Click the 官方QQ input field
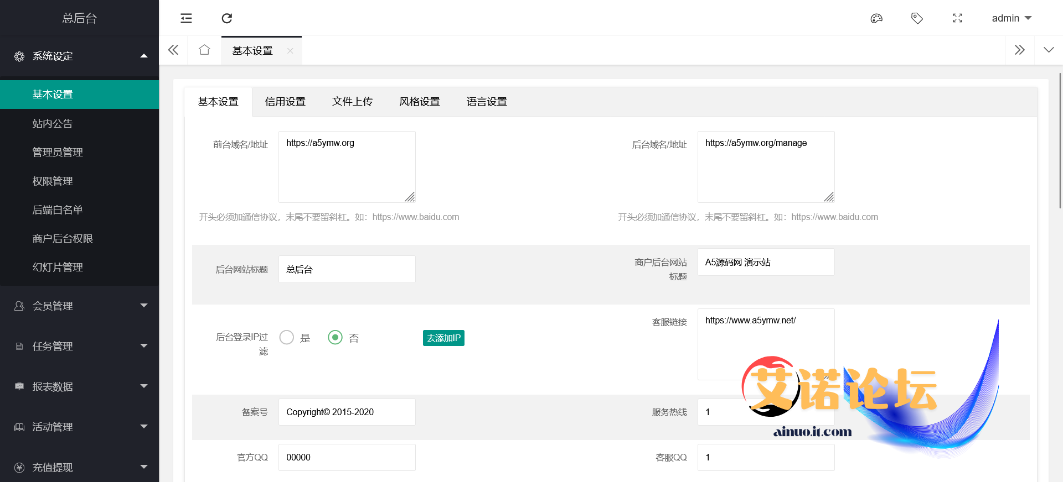 (x=347, y=457)
